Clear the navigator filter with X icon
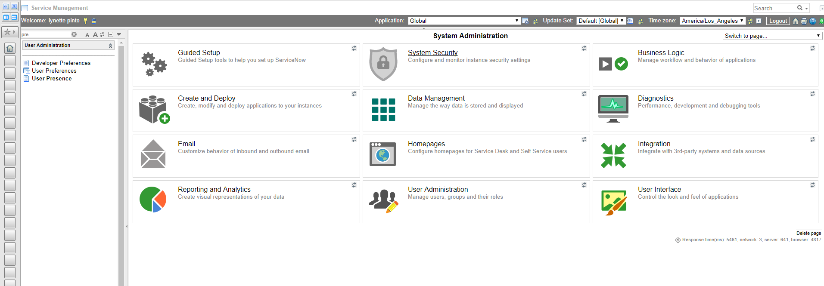Image resolution: width=824 pixels, height=286 pixels. coord(74,34)
